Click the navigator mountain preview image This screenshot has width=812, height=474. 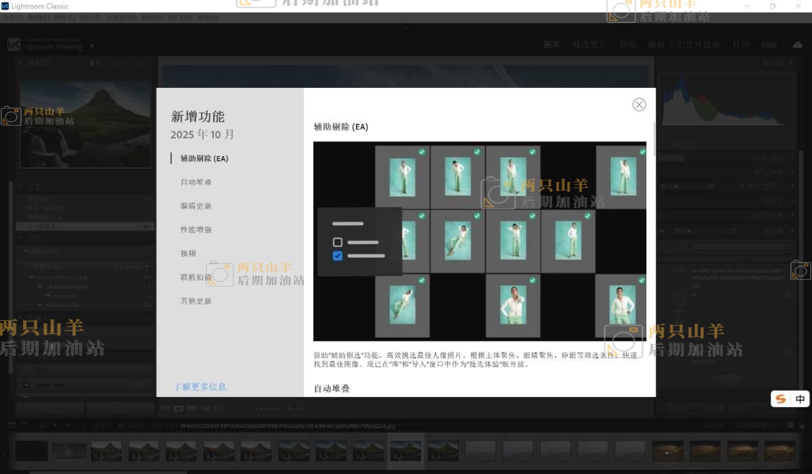(x=85, y=124)
